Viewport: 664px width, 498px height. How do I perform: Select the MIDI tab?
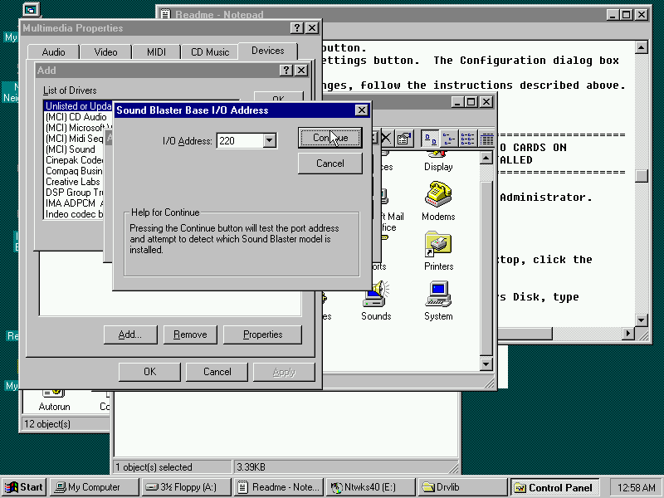coord(156,52)
